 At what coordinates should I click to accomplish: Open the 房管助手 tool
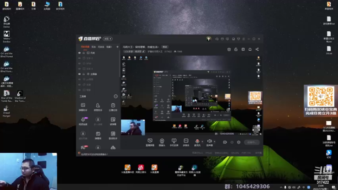click(x=98, y=107)
